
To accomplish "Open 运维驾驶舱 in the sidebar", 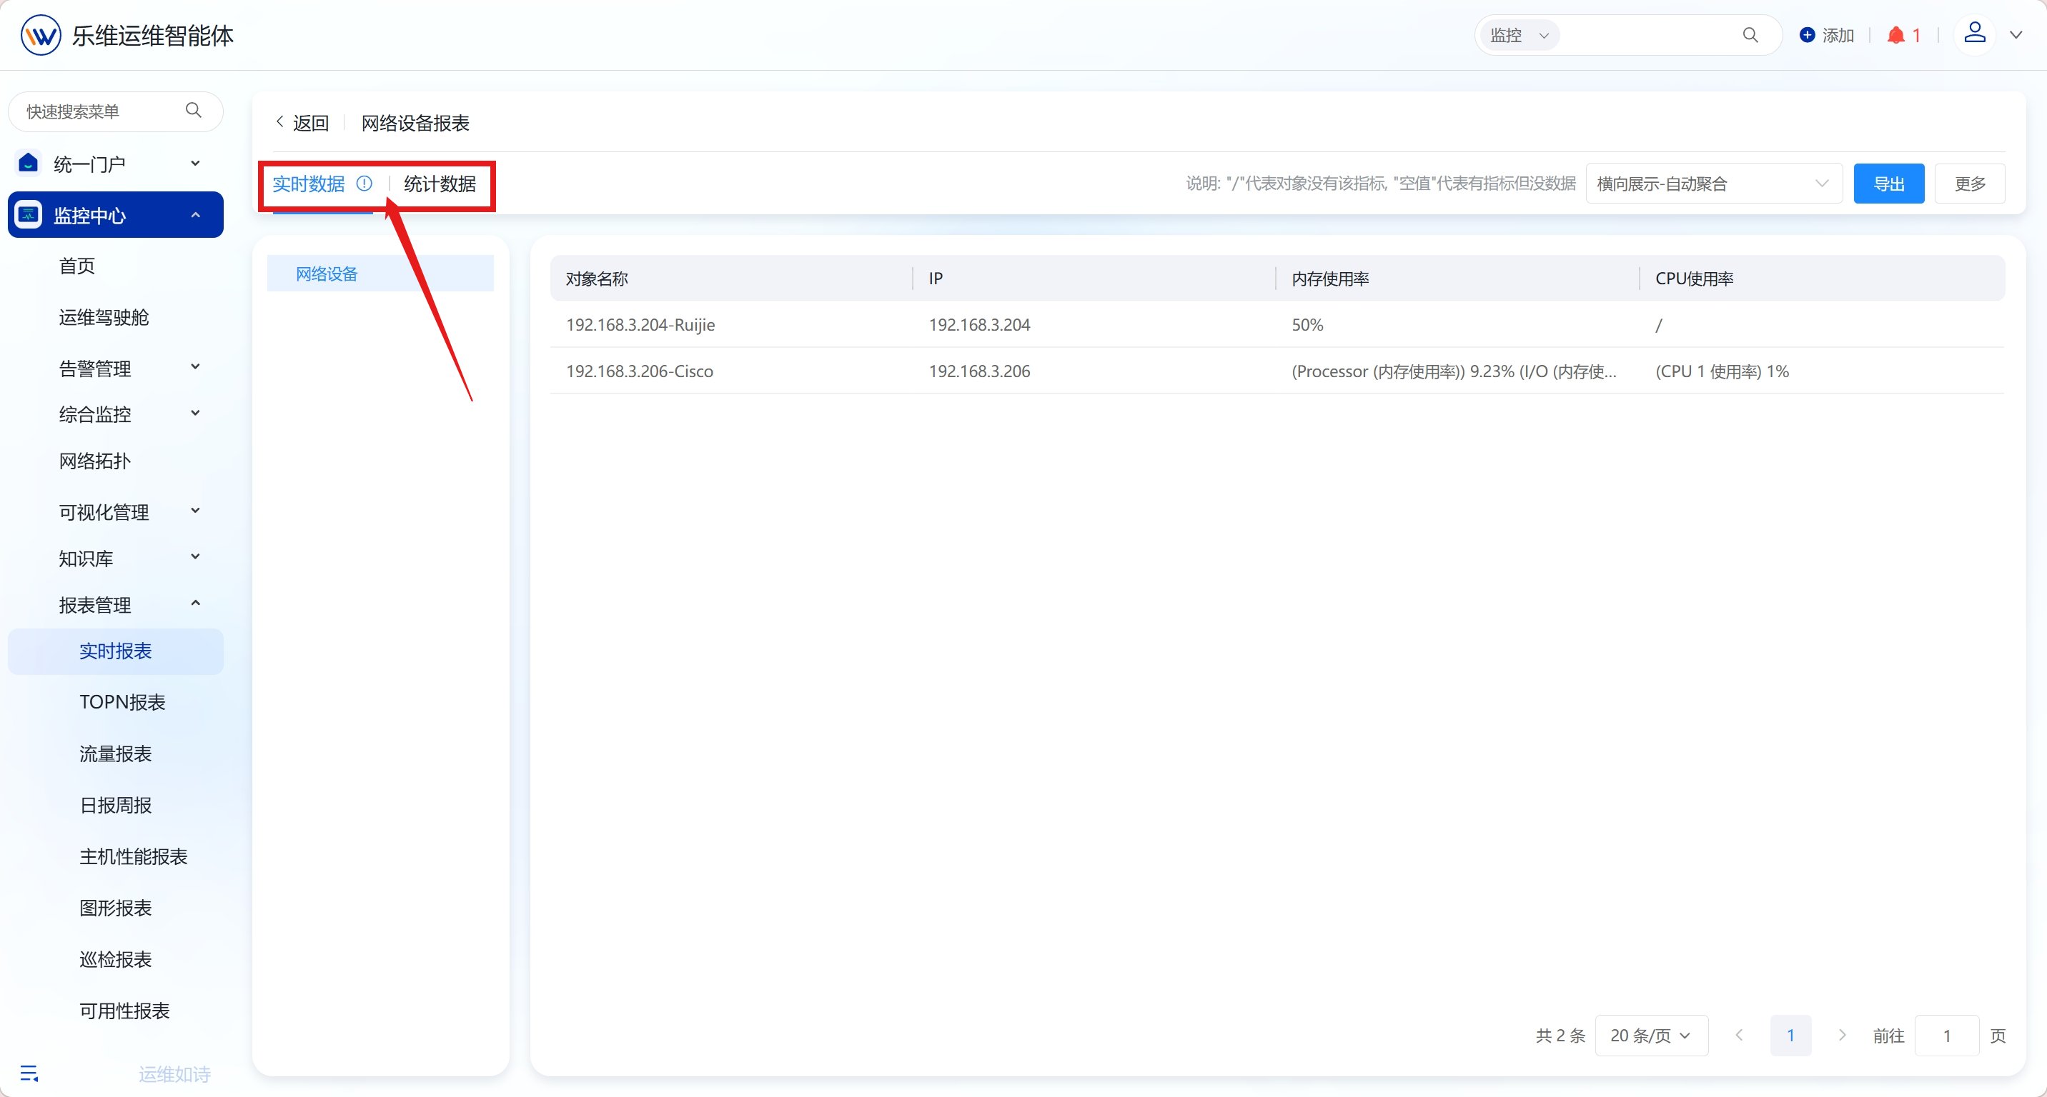I will click(104, 316).
